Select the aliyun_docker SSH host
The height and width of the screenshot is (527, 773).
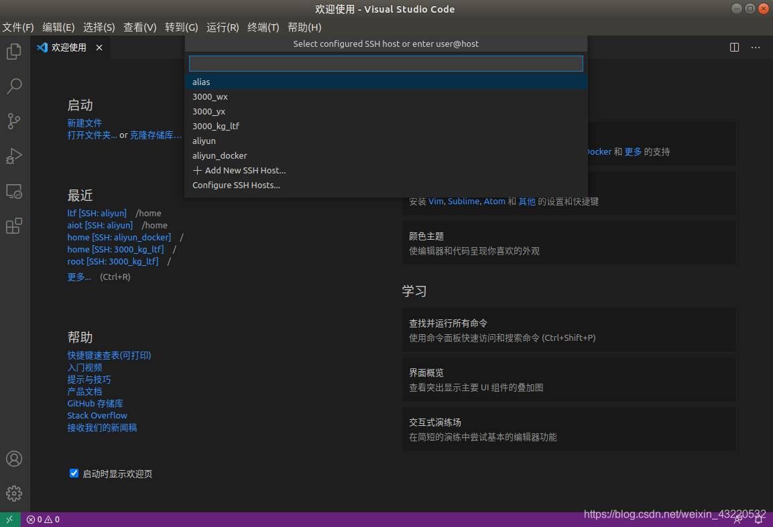click(x=386, y=155)
